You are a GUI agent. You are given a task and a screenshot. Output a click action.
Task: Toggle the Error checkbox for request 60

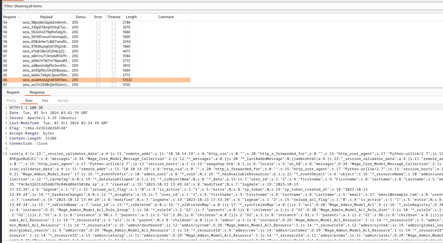[x=98, y=51]
